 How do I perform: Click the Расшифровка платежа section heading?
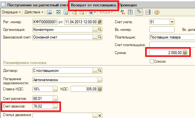(25, 63)
